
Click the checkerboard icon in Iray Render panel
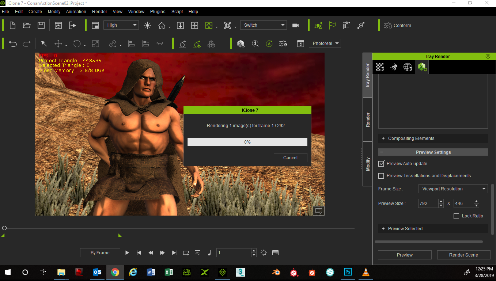(x=380, y=67)
